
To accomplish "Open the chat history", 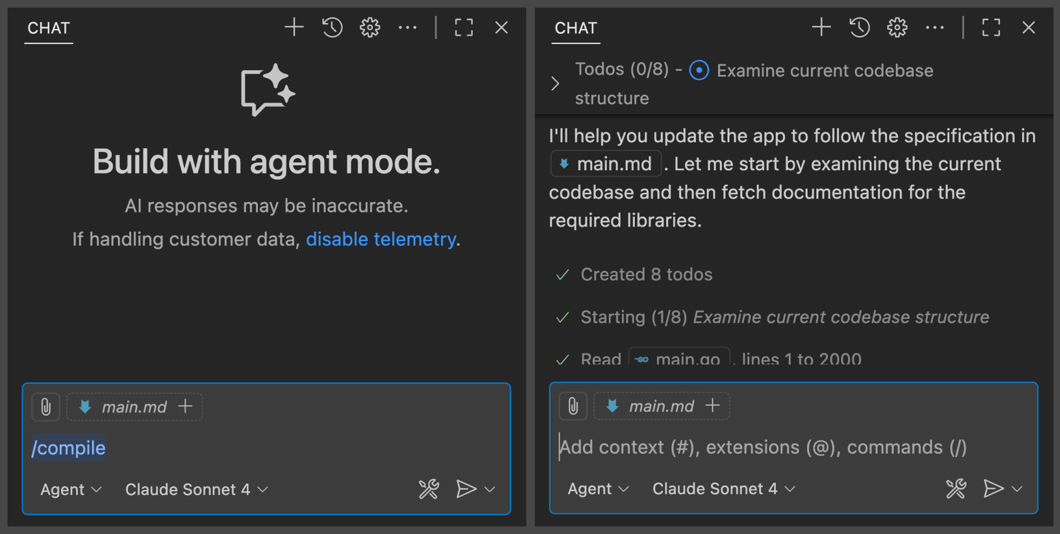I will click(332, 28).
